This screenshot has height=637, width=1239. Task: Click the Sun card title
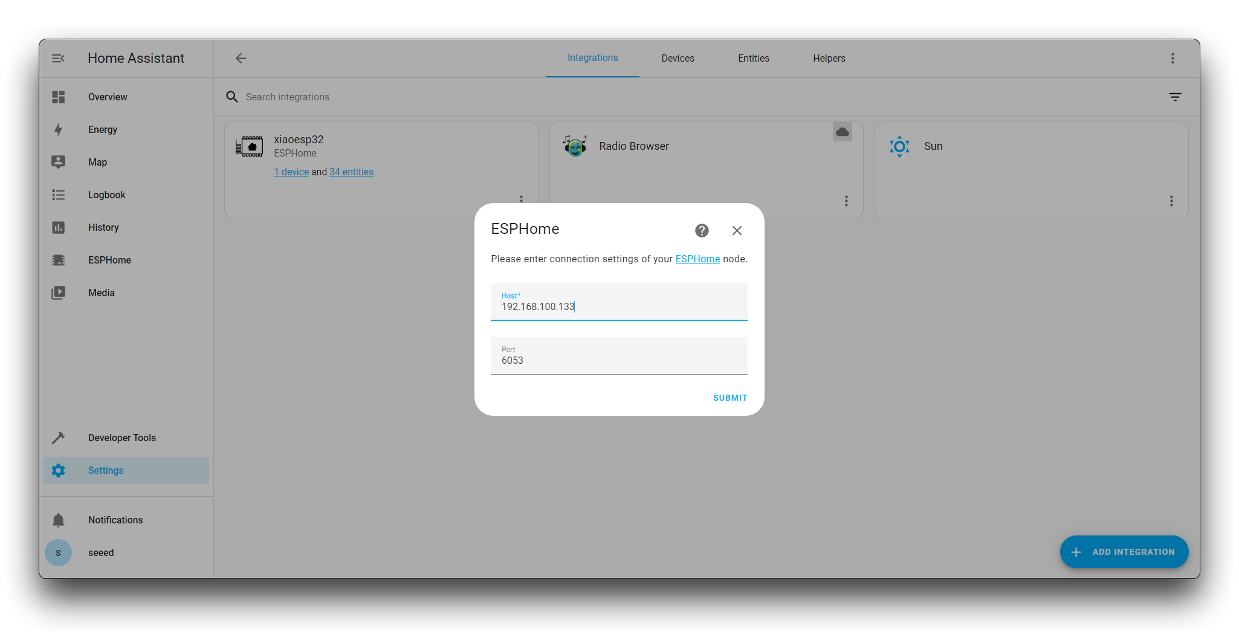(x=933, y=146)
